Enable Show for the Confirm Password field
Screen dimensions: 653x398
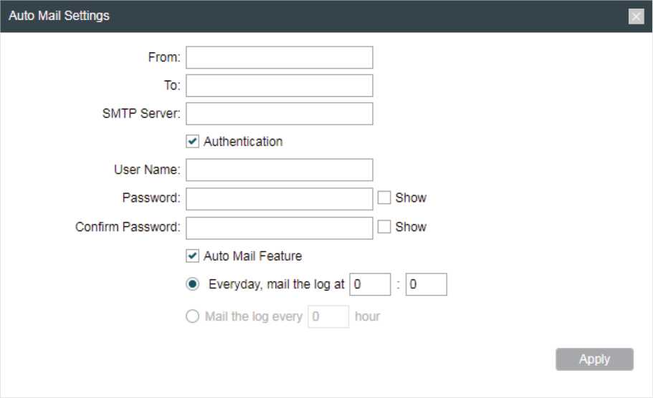[x=384, y=227]
